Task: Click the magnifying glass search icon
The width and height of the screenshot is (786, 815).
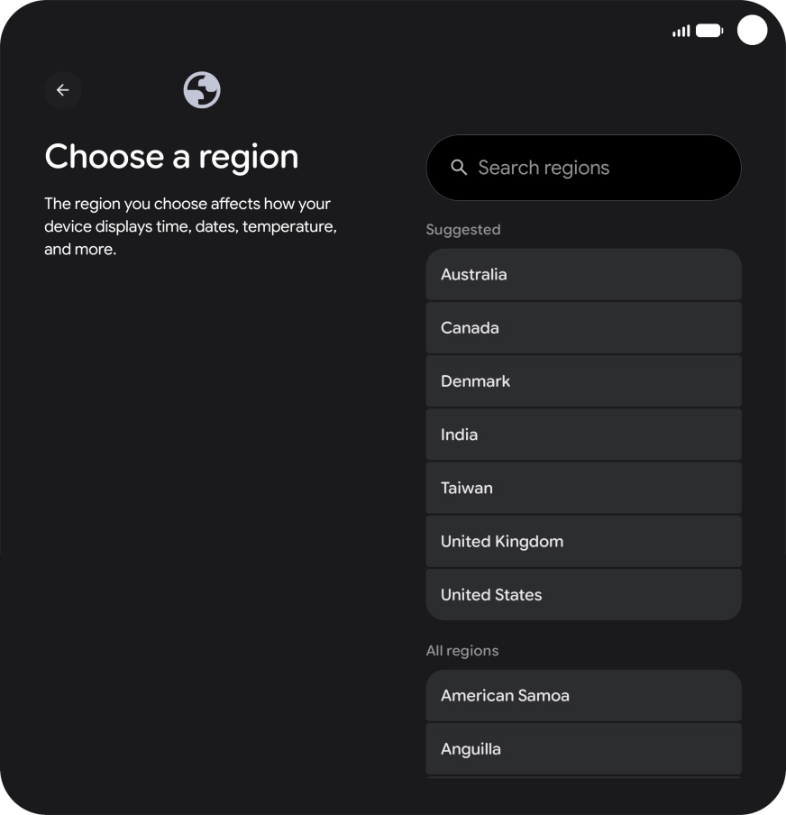Action: [458, 167]
